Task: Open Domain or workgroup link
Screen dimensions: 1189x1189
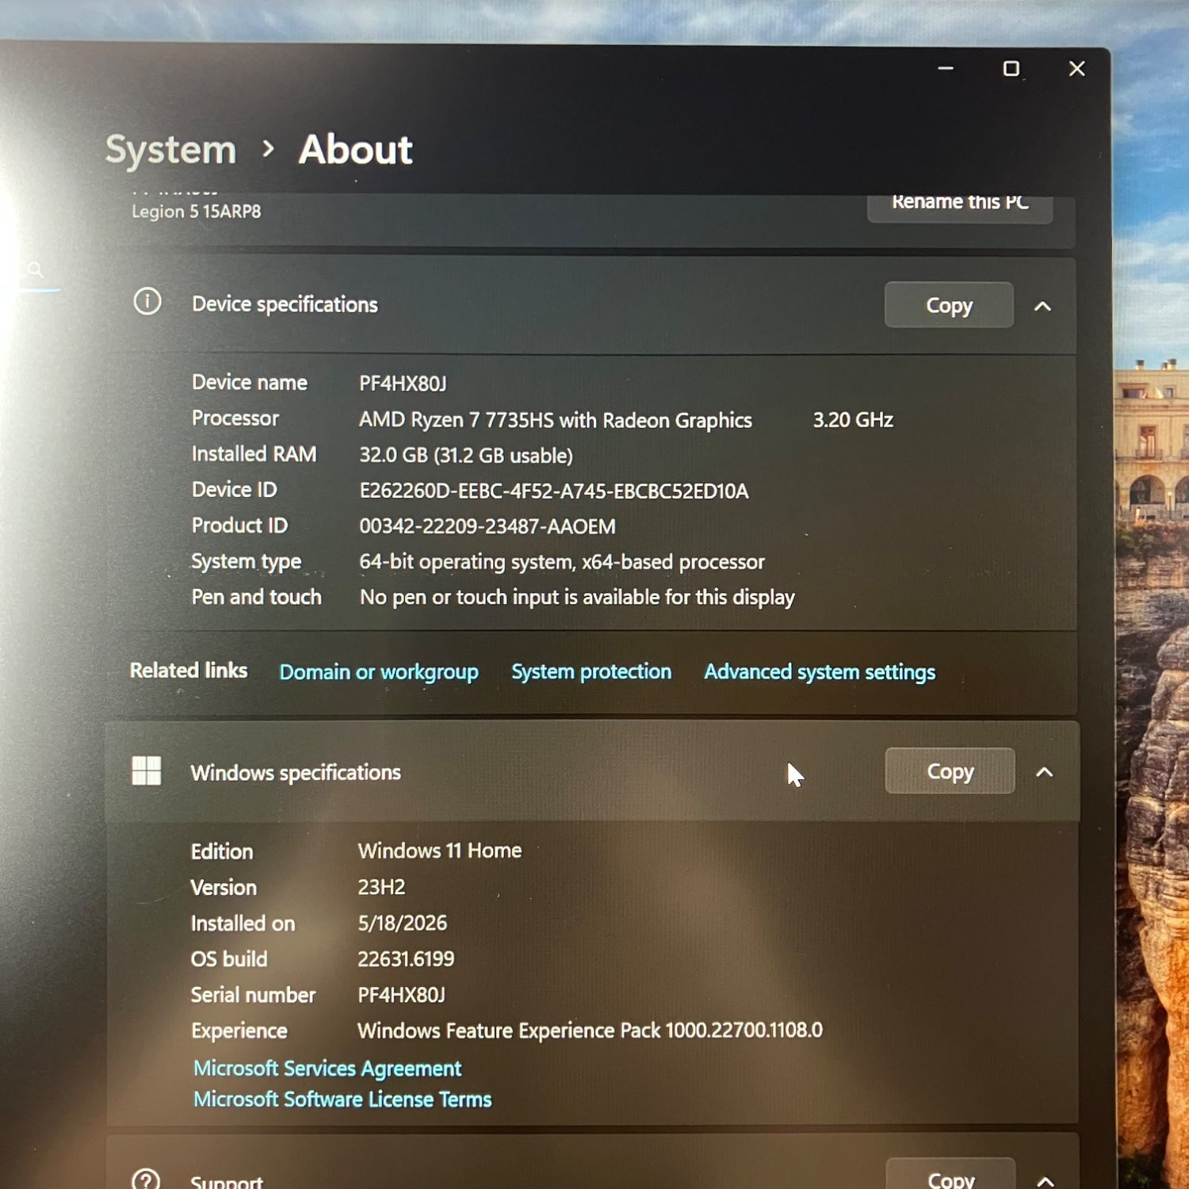Action: [379, 672]
